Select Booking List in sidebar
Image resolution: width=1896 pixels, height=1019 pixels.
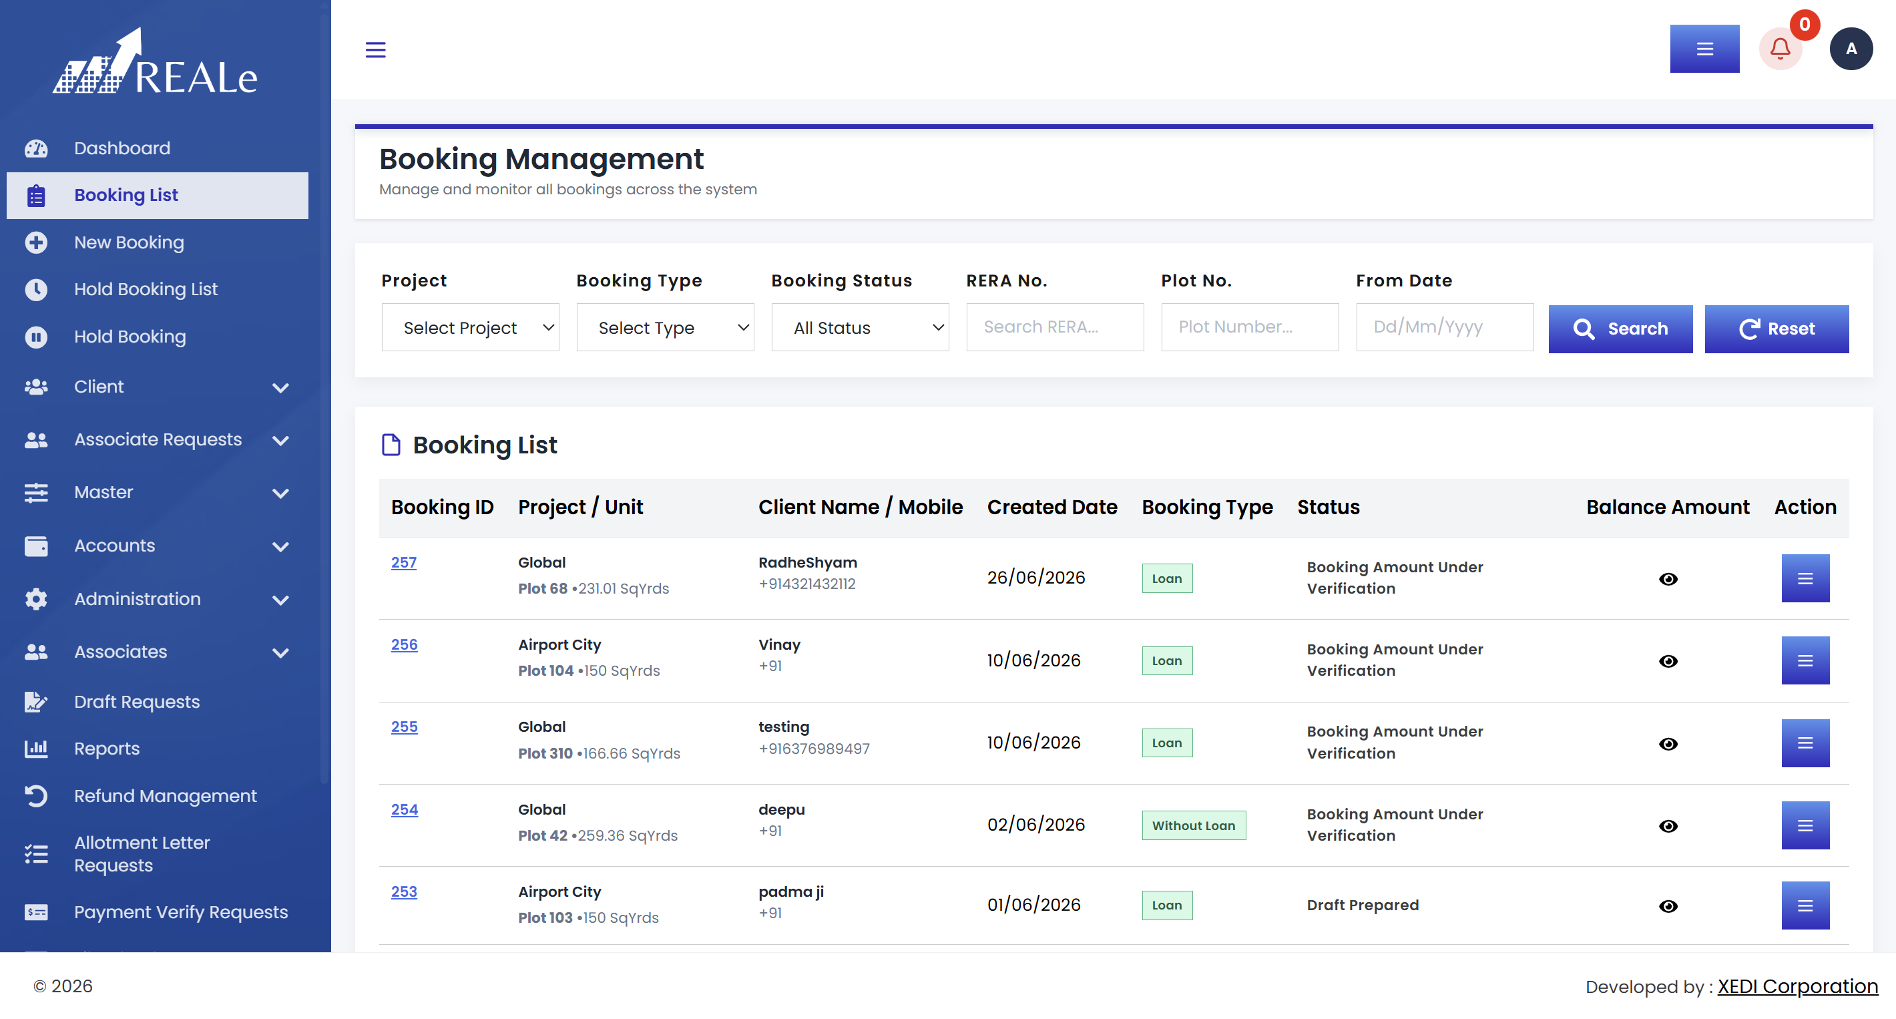pyautogui.click(x=158, y=196)
